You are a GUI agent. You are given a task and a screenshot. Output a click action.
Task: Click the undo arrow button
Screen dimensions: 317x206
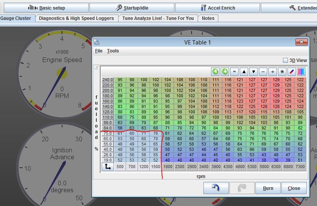[216, 188]
